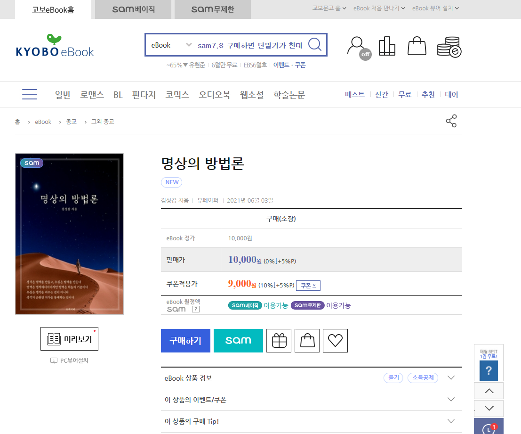521x434 pixels.
Task: Click the EBS6월호 promo link
Action: [x=255, y=65]
